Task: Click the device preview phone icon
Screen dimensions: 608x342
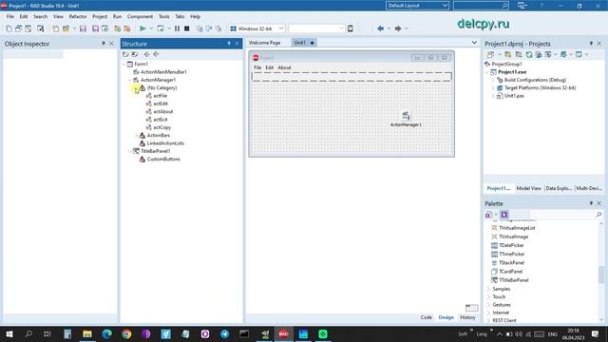Action: click(x=351, y=28)
